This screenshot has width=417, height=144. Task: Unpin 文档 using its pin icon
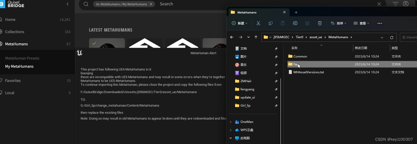click(x=276, y=49)
